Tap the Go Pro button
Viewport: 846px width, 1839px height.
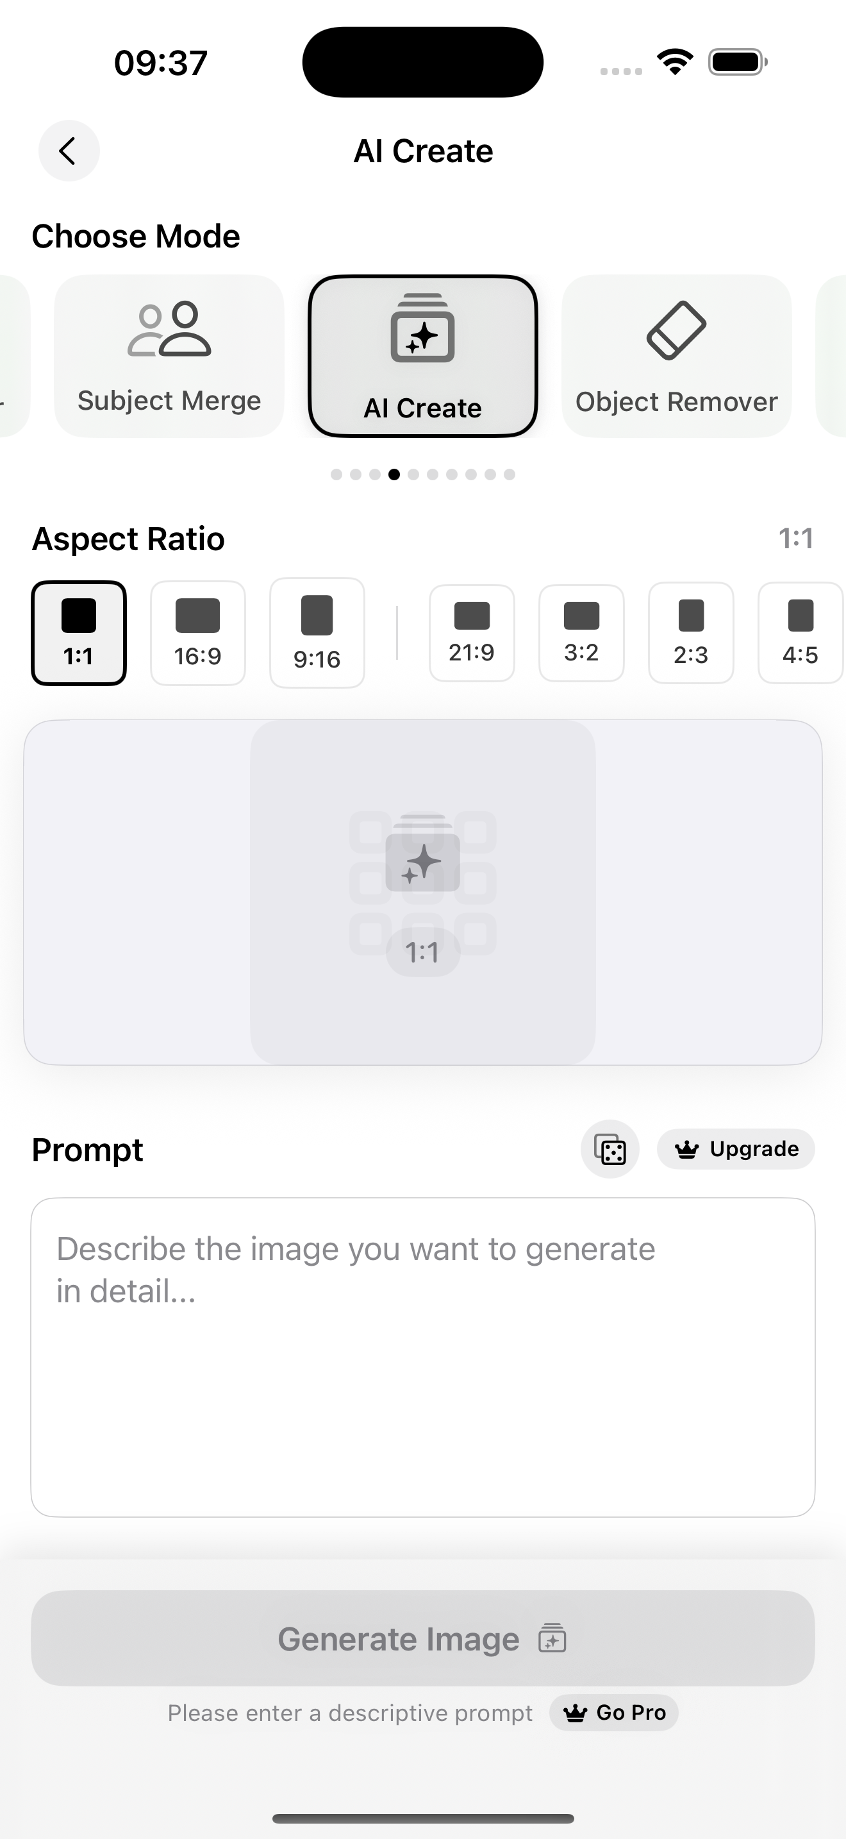click(613, 1712)
